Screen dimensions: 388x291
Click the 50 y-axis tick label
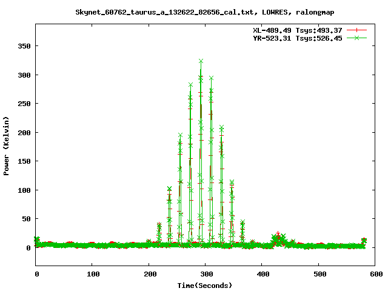click(26, 219)
